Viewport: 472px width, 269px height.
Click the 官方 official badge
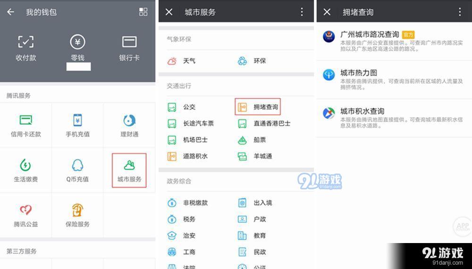pos(408,35)
